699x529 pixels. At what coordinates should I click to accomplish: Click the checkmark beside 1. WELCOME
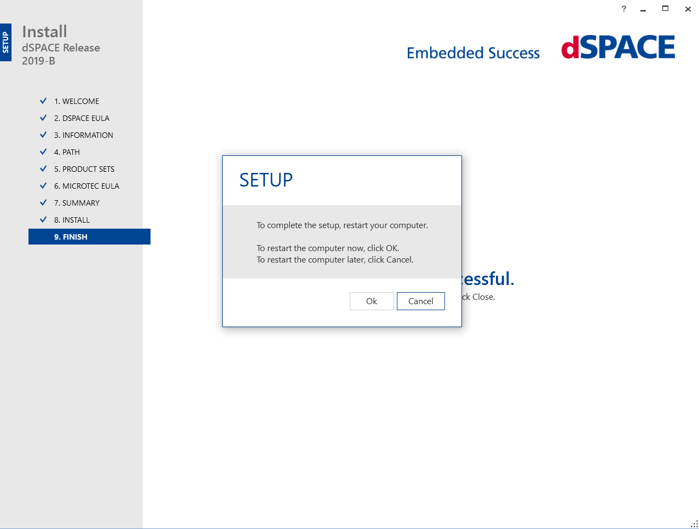coord(43,101)
